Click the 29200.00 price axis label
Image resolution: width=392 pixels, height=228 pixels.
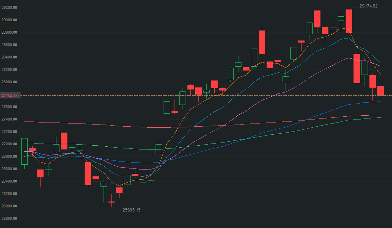9,8
